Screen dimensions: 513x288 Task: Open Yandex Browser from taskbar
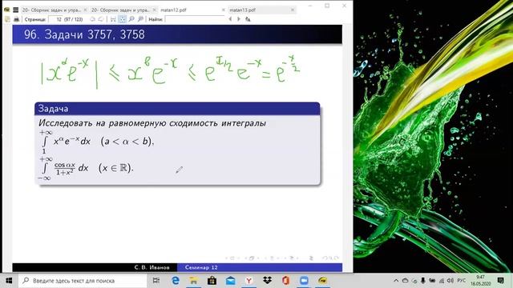click(x=249, y=281)
